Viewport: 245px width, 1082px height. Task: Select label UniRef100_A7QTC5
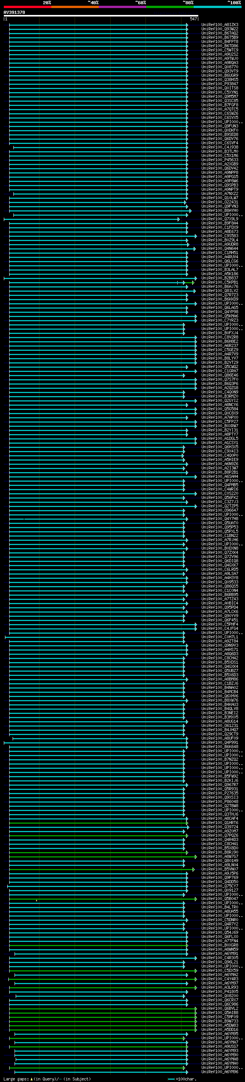point(220,109)
